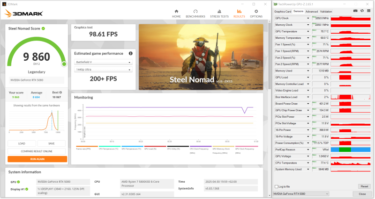375x199 pixels.
Task: Click the 3DMark logo
Action: click(24, 13)
